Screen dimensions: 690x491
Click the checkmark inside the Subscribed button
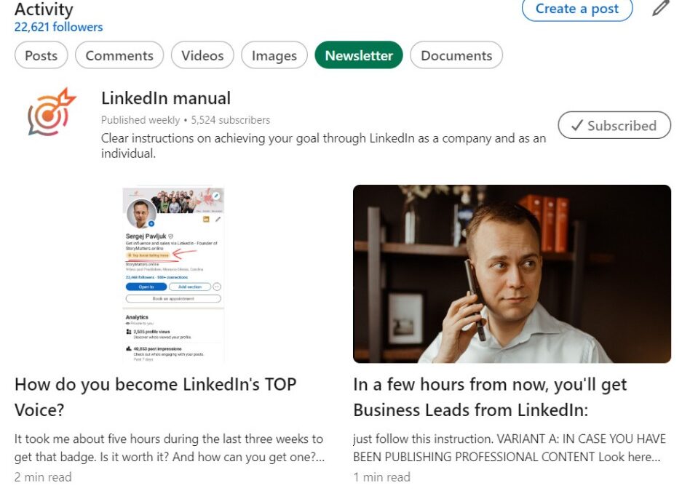click(576, 125)
